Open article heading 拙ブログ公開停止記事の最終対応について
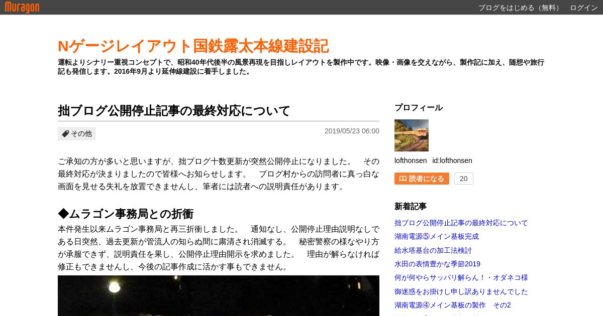 [174, 110]
